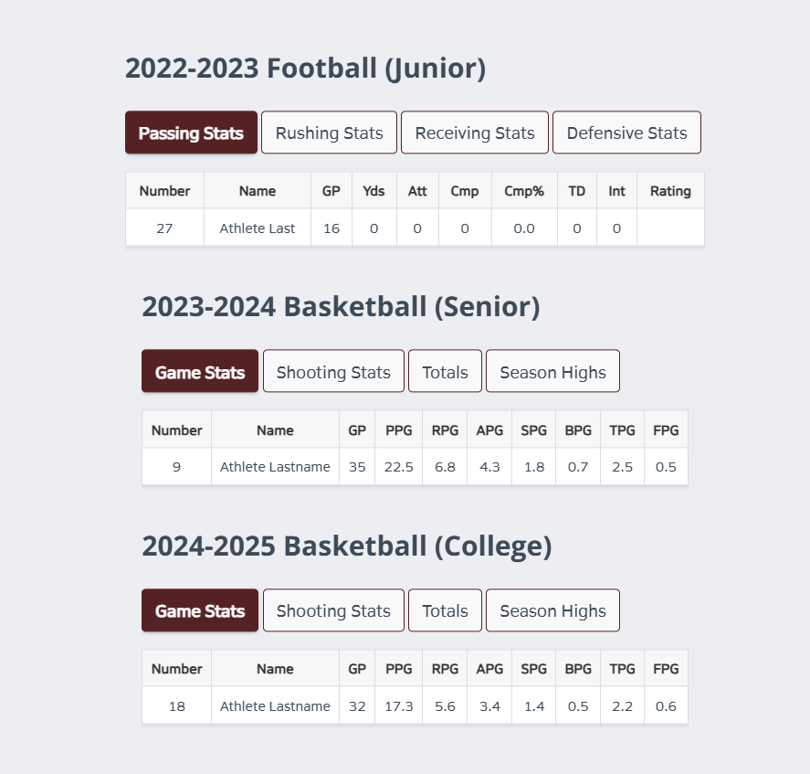
Task: Click the PPG header in Senior basketball table
Action: click(399, 430)
